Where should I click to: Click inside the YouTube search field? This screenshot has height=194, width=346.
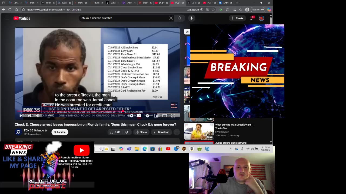124,18
